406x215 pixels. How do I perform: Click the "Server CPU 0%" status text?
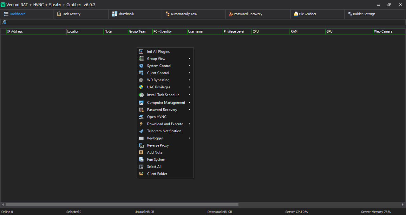tap(297, 212)
